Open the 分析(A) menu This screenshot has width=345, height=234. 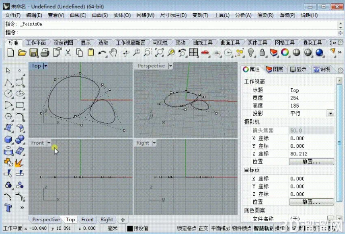(x=243, y=15)
